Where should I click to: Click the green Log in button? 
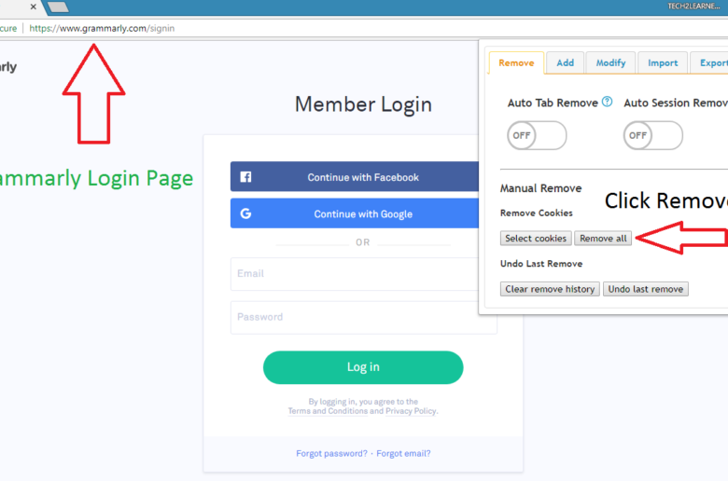tap(363, 367)
